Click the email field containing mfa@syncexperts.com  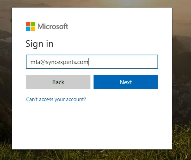(x=92, y=62)
